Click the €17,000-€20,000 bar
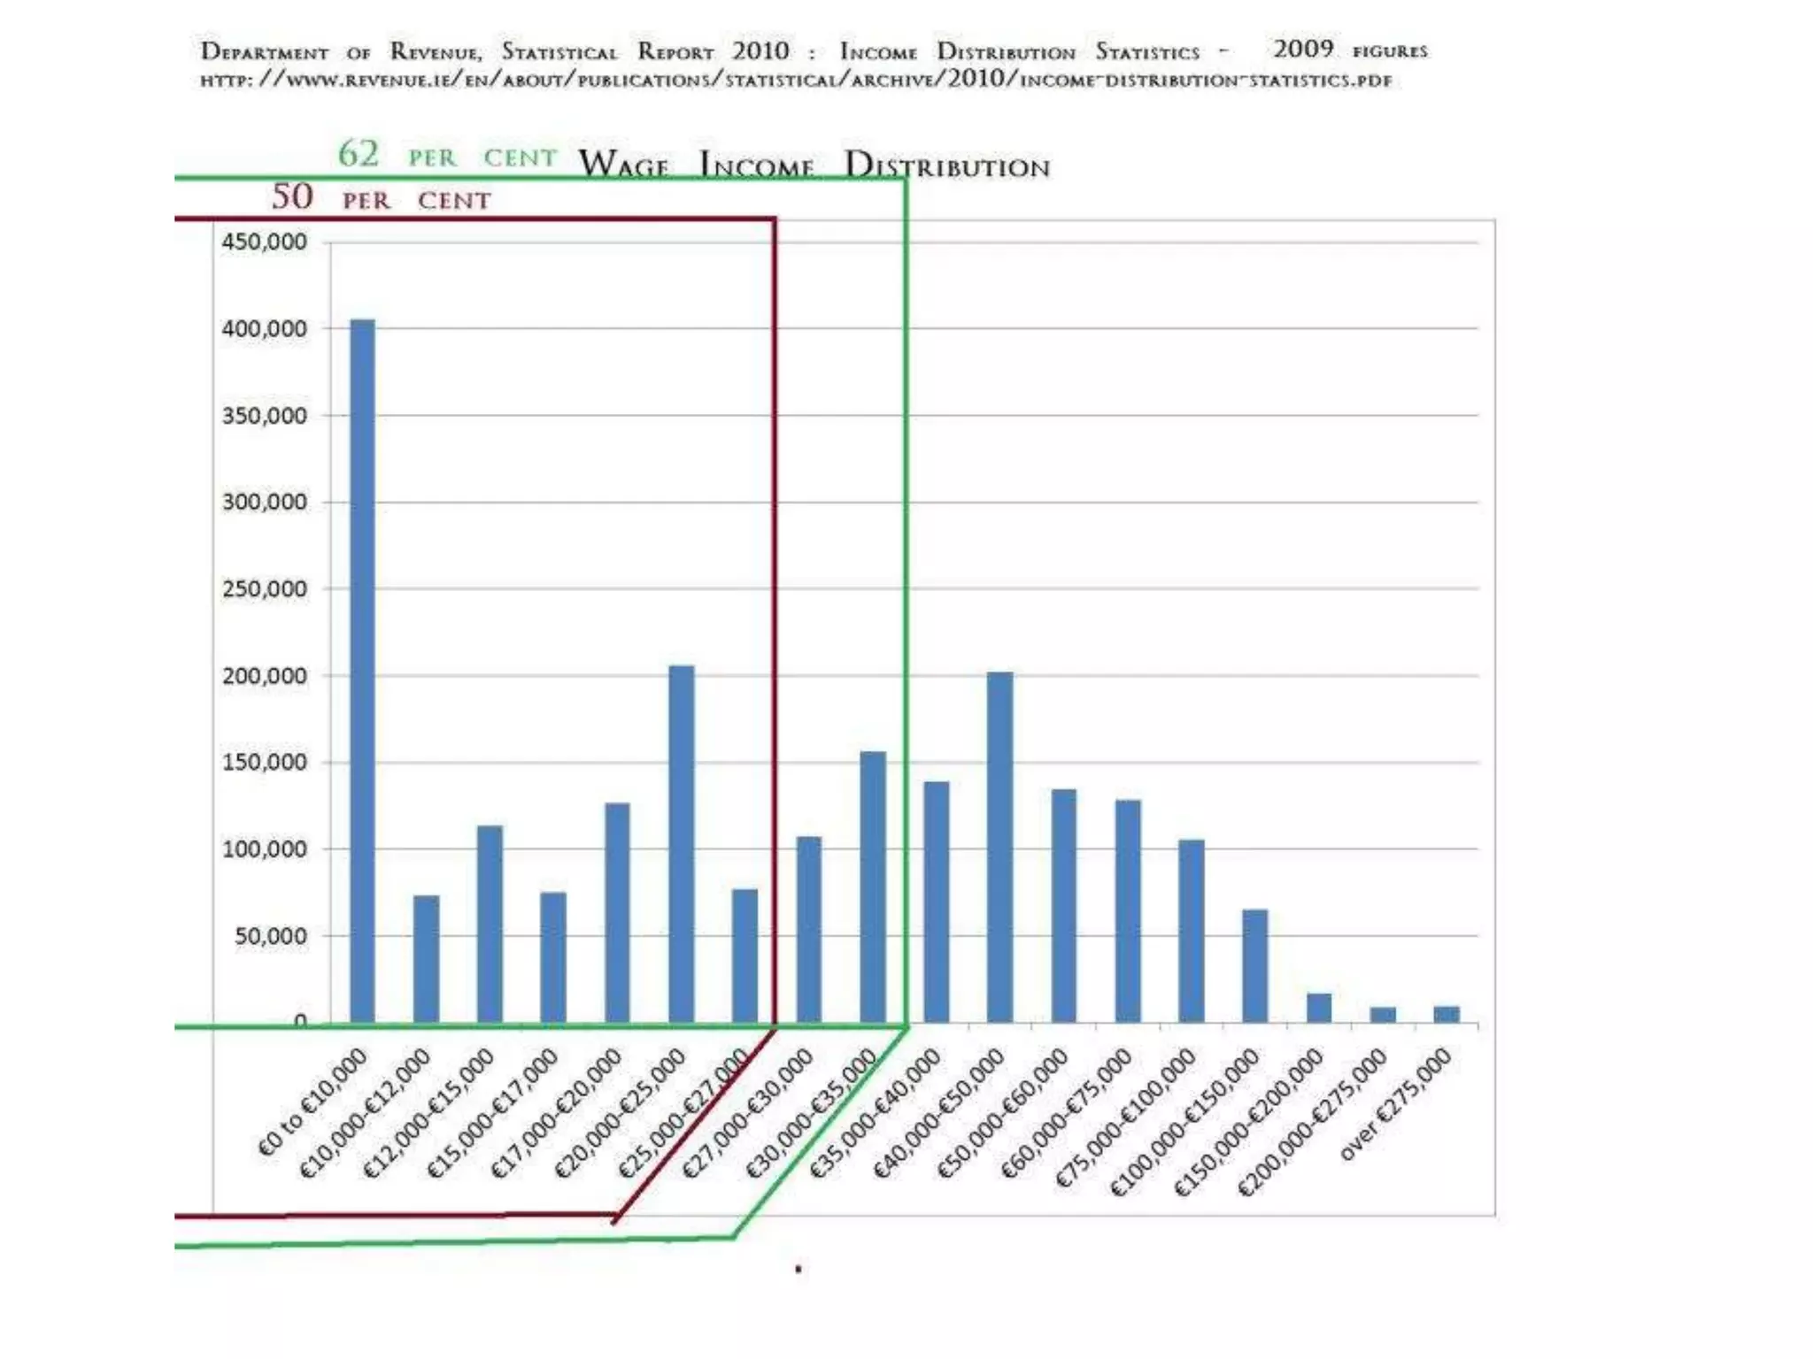Image resolution: width=1813 pixels, height=1359 pixels. [x=617, y=912]
